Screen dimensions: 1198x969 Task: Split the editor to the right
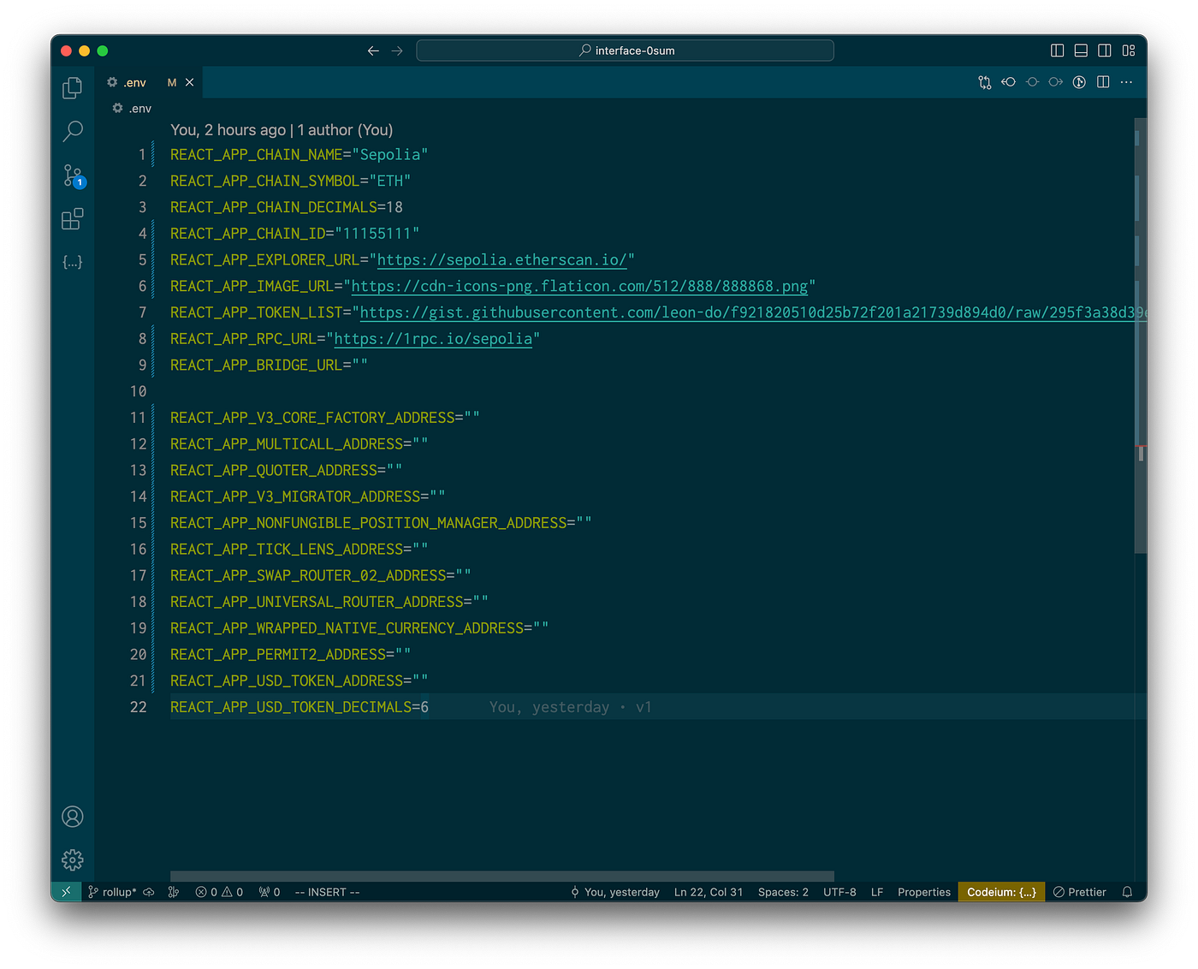point(1103,82)
